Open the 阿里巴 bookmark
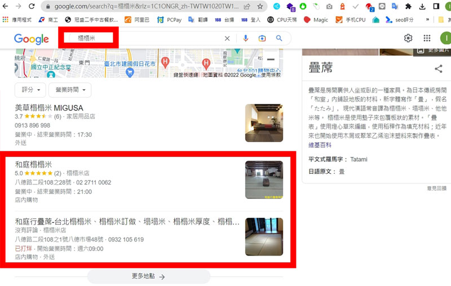 (x=137, y=20)
